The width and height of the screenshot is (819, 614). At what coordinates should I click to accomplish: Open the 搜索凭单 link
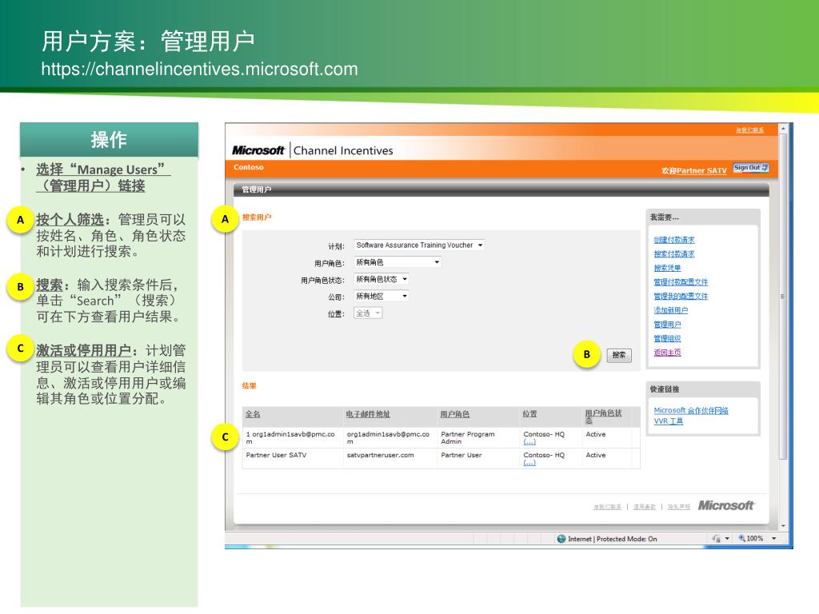click(x=667, y=268)
